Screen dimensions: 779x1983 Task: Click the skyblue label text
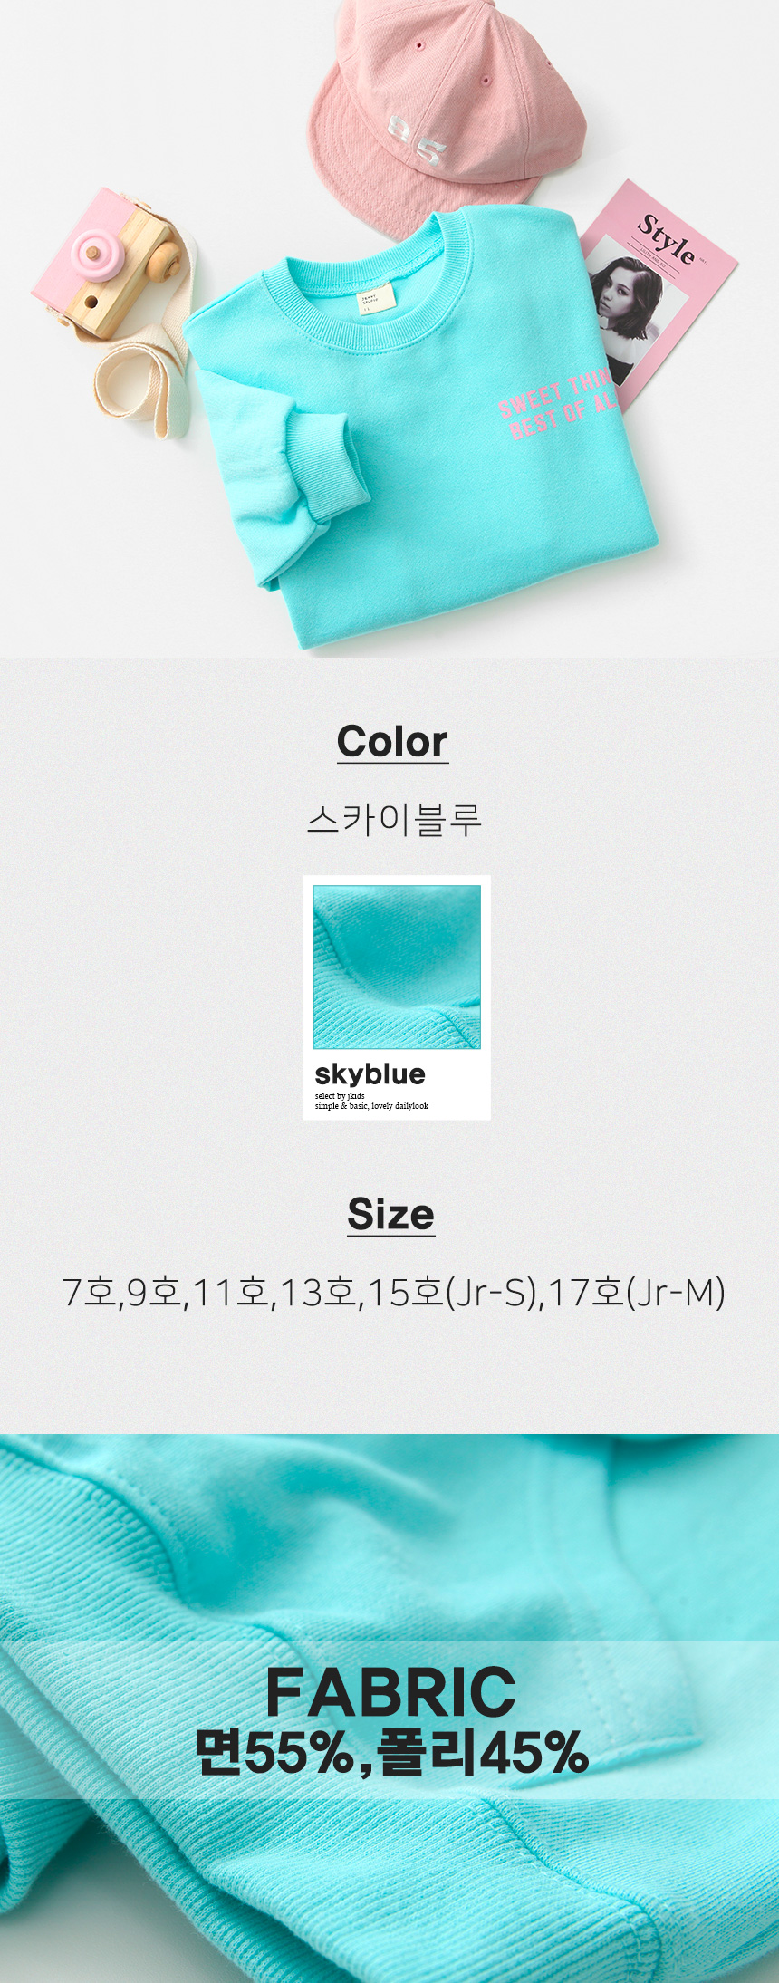point(370,1074)
